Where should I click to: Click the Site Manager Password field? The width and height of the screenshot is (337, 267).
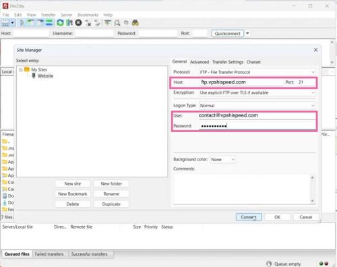pyautogui.click(x=257, y=126)
